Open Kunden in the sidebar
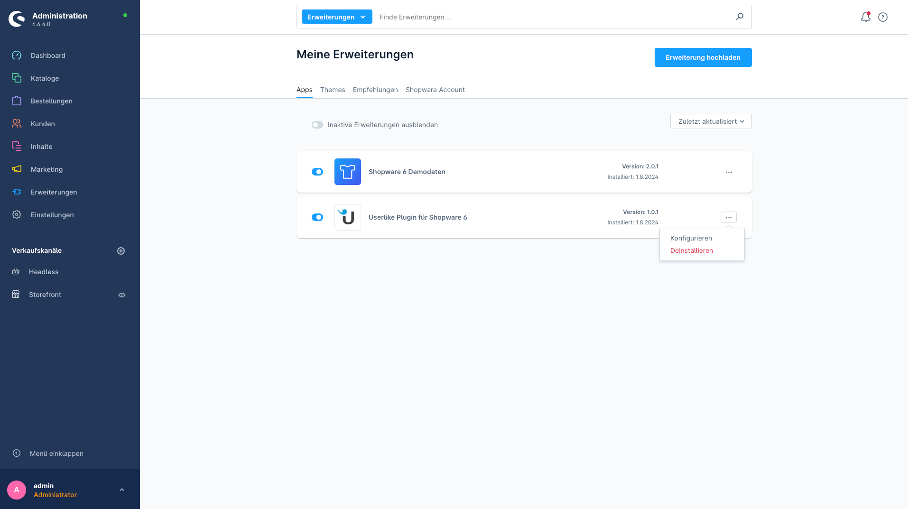 pos(43,124)
